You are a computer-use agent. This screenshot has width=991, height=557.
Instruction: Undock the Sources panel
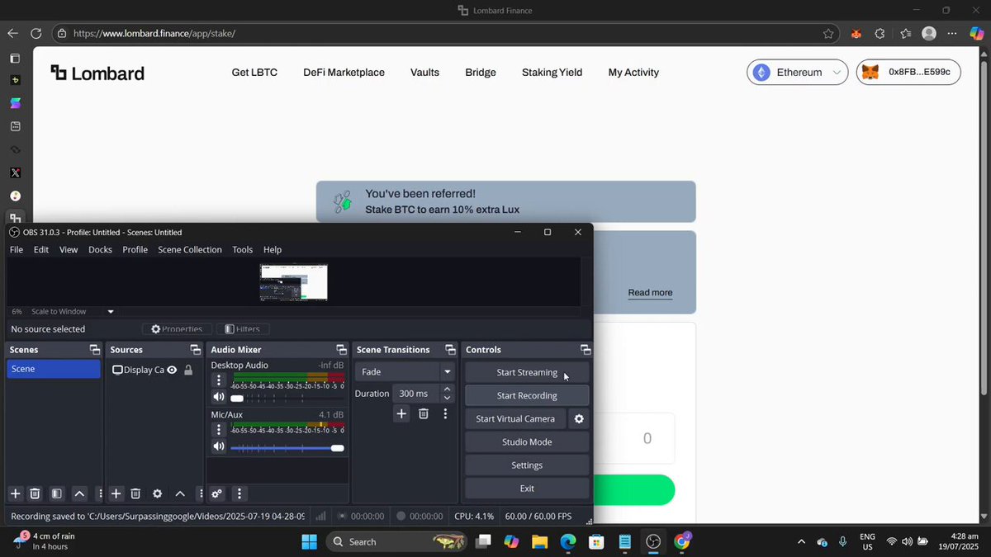click(196, 350)
